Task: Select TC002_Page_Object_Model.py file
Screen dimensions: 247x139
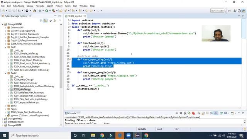Action: pos(28,60)
